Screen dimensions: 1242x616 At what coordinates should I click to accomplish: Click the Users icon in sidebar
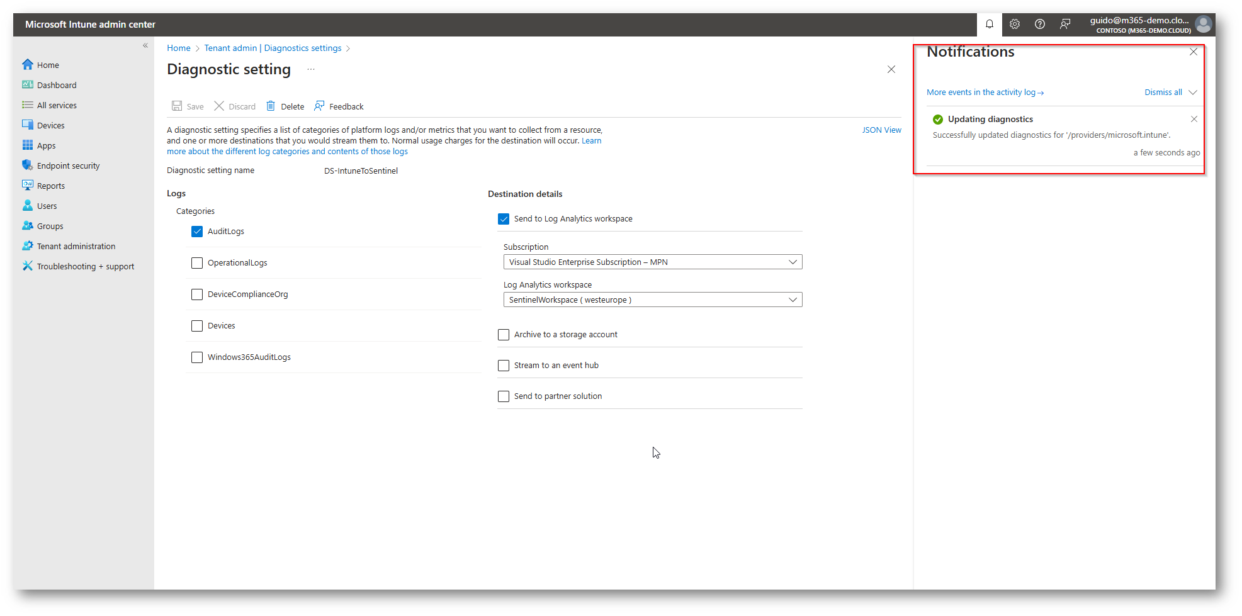click(28, 205)
